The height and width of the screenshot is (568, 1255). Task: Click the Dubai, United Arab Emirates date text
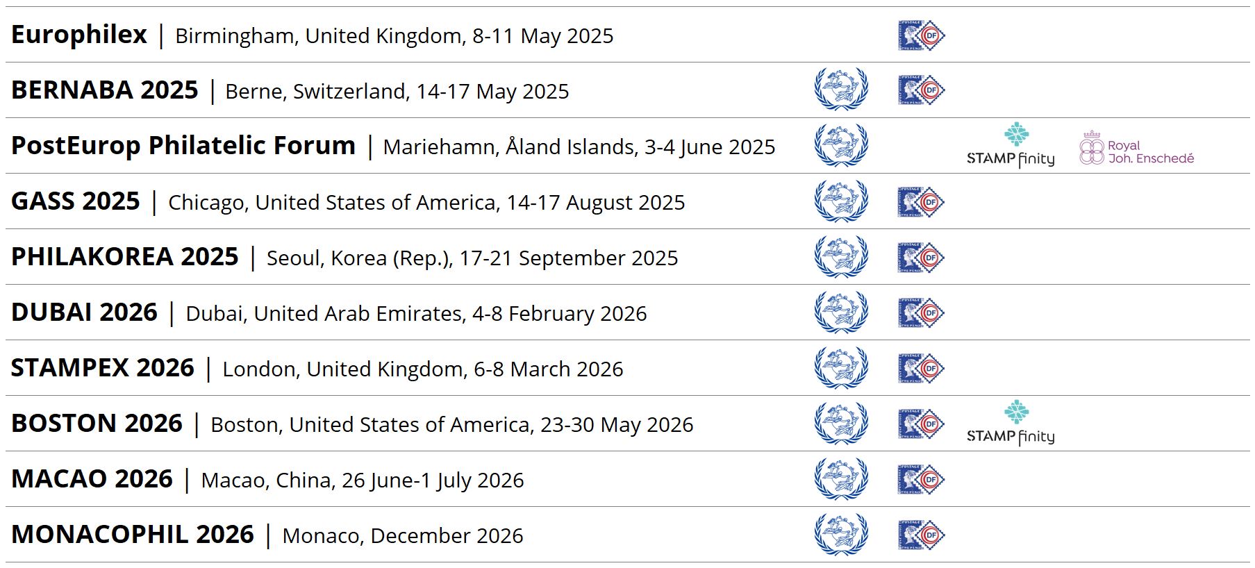(x=416, y=314)
